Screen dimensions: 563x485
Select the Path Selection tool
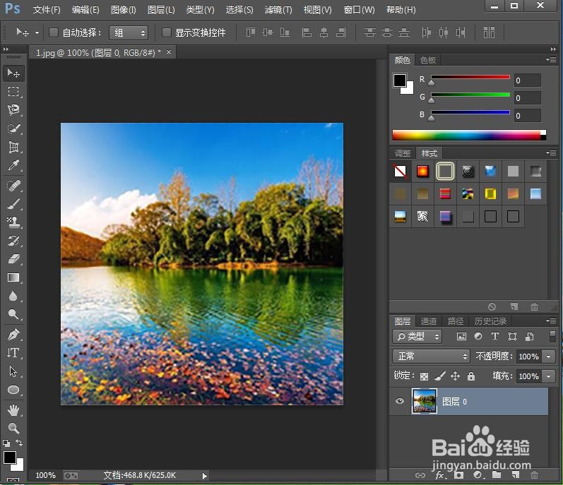[x=13, y=371]
